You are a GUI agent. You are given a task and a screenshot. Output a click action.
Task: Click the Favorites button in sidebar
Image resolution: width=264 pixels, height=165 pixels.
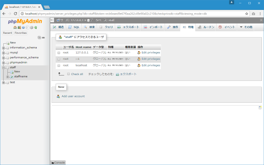point(21,33)
